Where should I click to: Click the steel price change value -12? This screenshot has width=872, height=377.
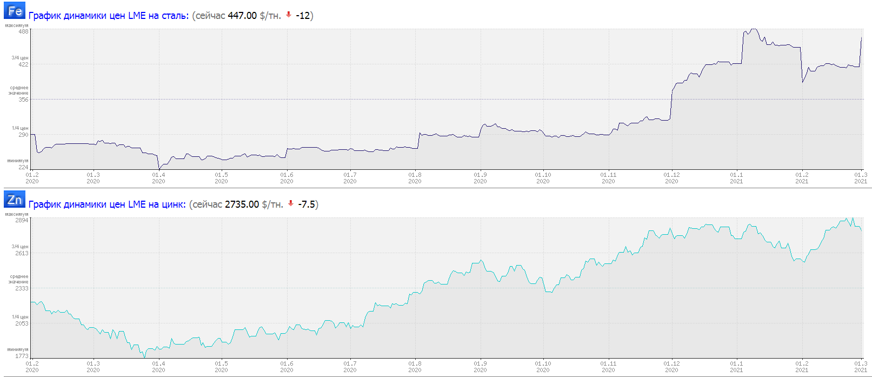(x=303, y=16)
